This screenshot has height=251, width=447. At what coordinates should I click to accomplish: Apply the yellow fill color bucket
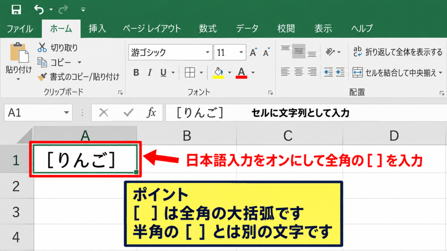point(218,73)
